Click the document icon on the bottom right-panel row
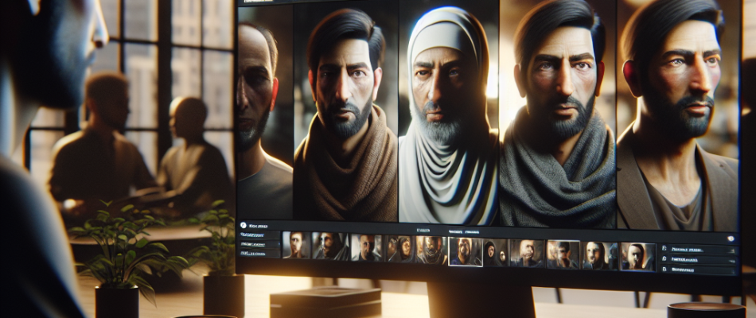This screenshot has height=318, width=756. tap(664, 270)
